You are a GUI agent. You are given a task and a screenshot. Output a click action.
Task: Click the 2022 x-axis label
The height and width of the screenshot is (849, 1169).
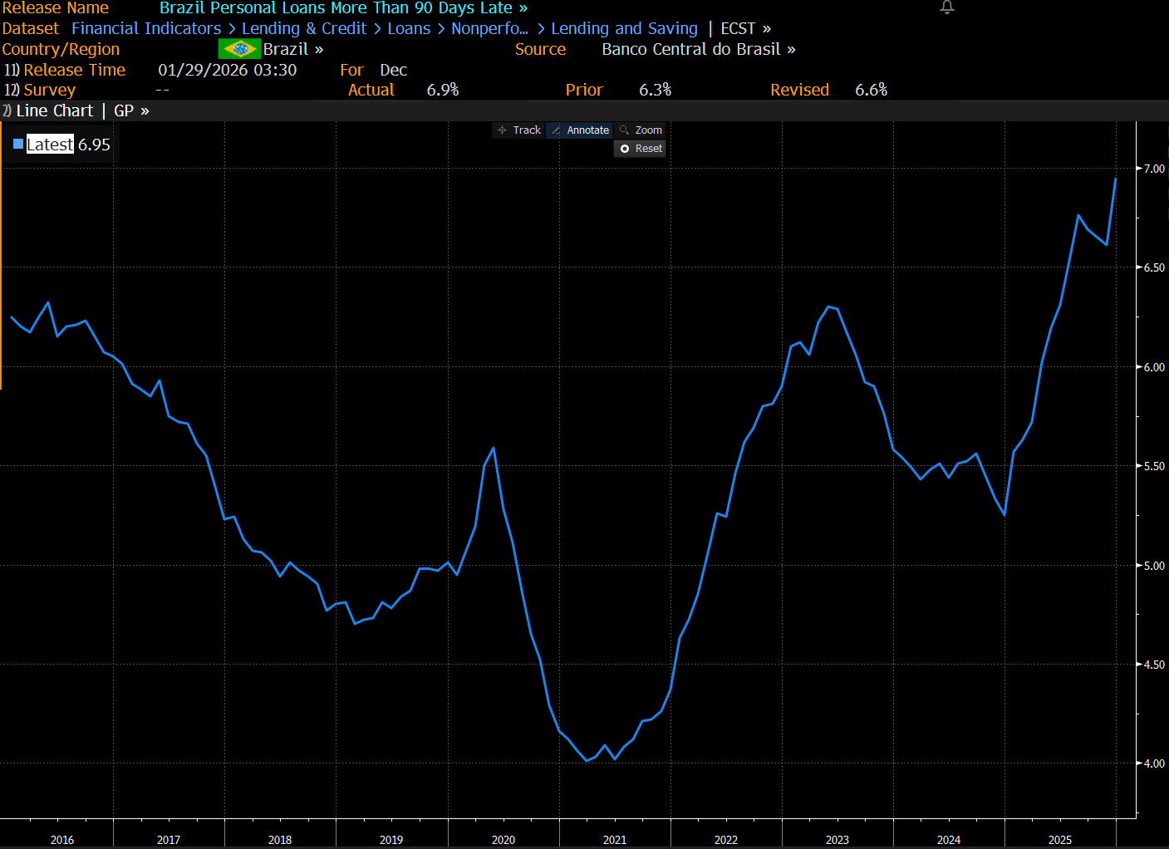click(726, 840)
